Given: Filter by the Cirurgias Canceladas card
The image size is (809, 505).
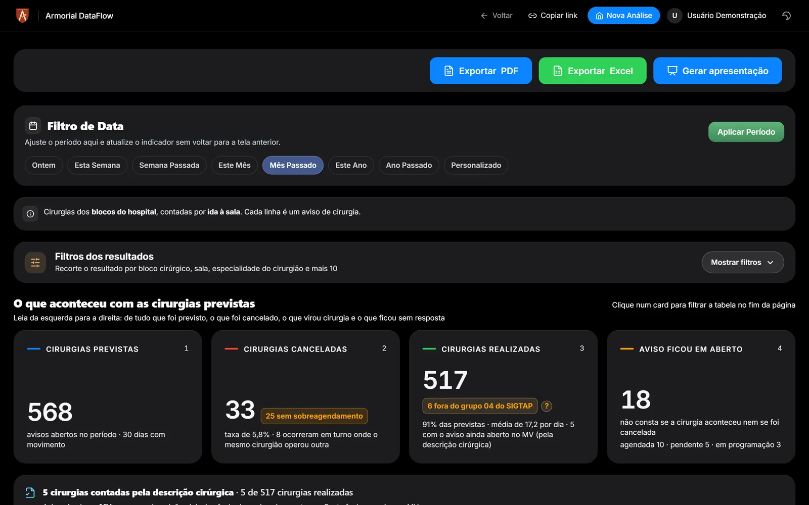Looking at the screenshot, I should click(x=305, y=397).
